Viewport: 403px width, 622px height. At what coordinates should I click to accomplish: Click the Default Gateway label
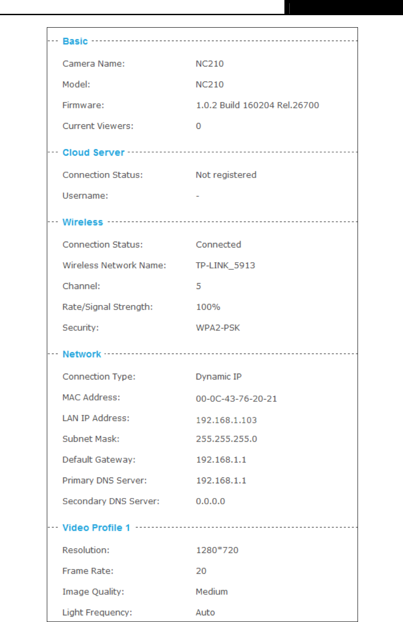pos(99,460)
